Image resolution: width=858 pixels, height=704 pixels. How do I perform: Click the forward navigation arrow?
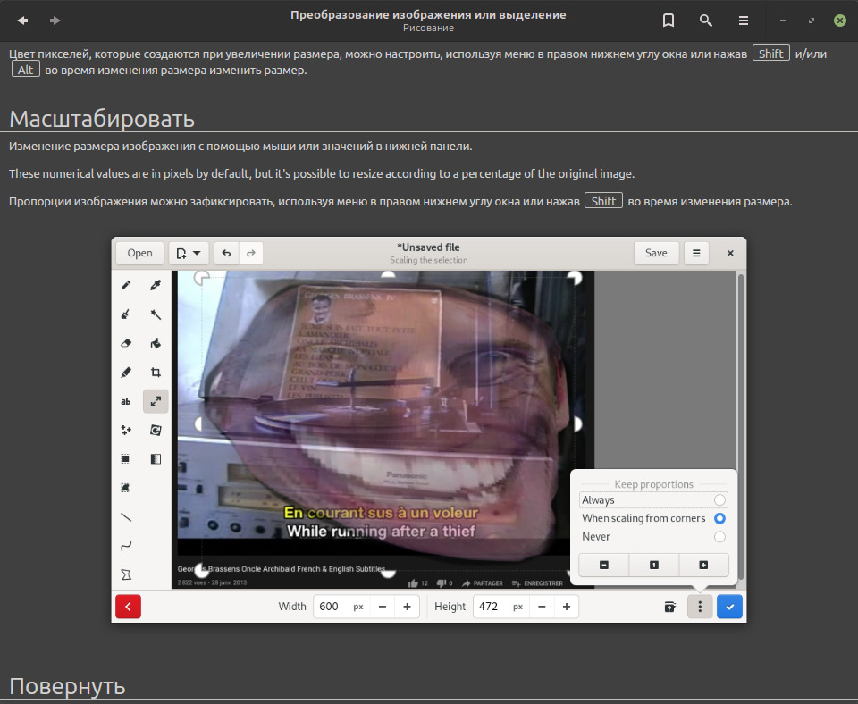(55, 21)
